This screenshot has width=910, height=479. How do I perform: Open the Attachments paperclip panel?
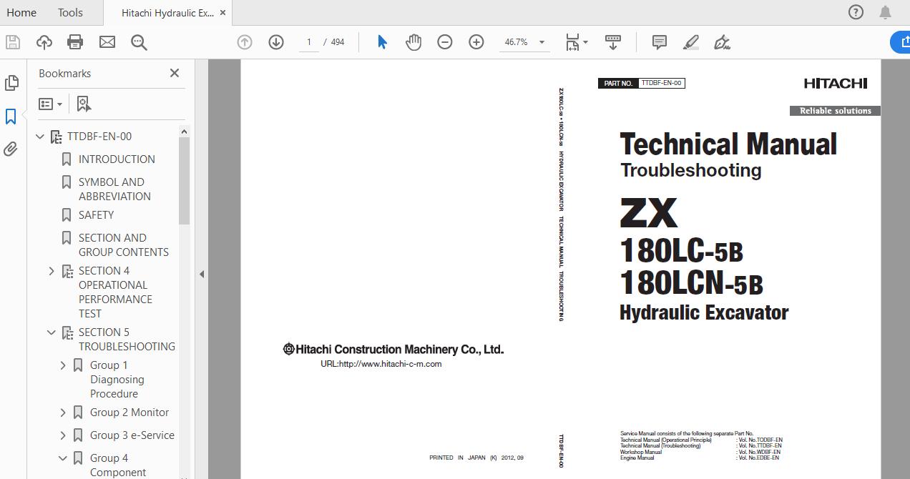pos(11,149)
